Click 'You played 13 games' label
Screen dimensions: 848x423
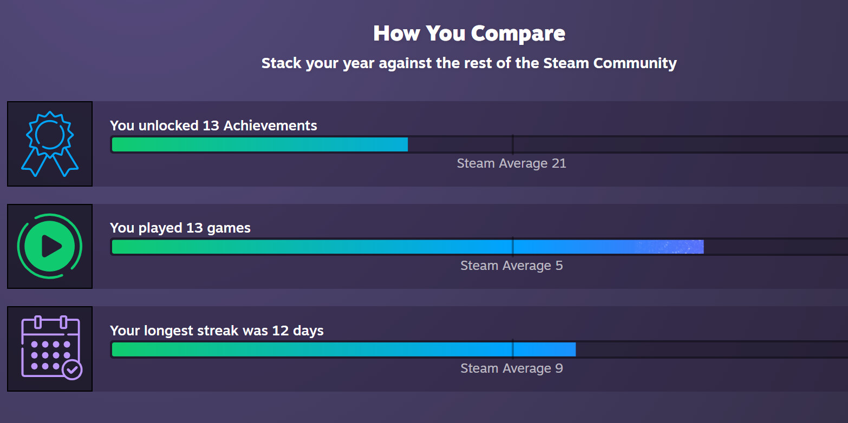[x=180, y=228]
